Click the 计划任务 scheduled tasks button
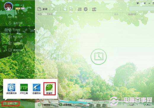This screenshot has width=154, height=108. tap(65, 105)
